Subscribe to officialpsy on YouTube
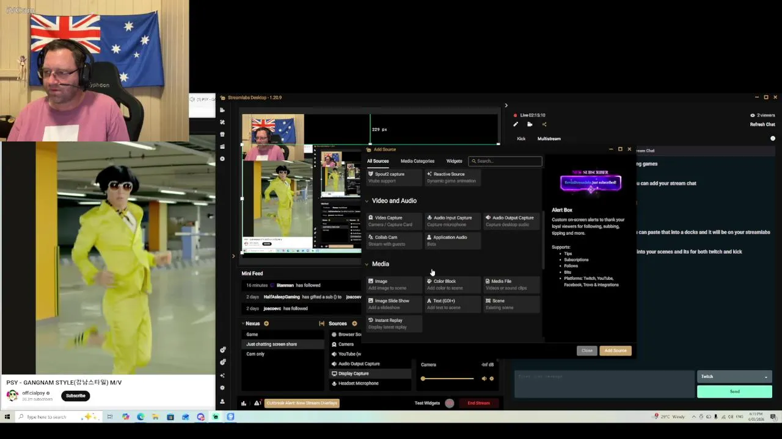Screen dimensions: 782x439 coord(76,396)
